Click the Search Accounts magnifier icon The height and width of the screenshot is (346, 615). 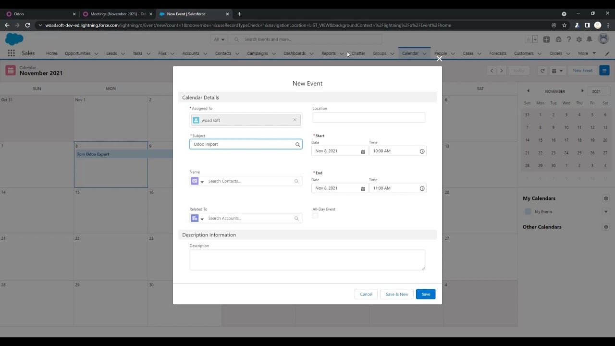click(296, 218)
